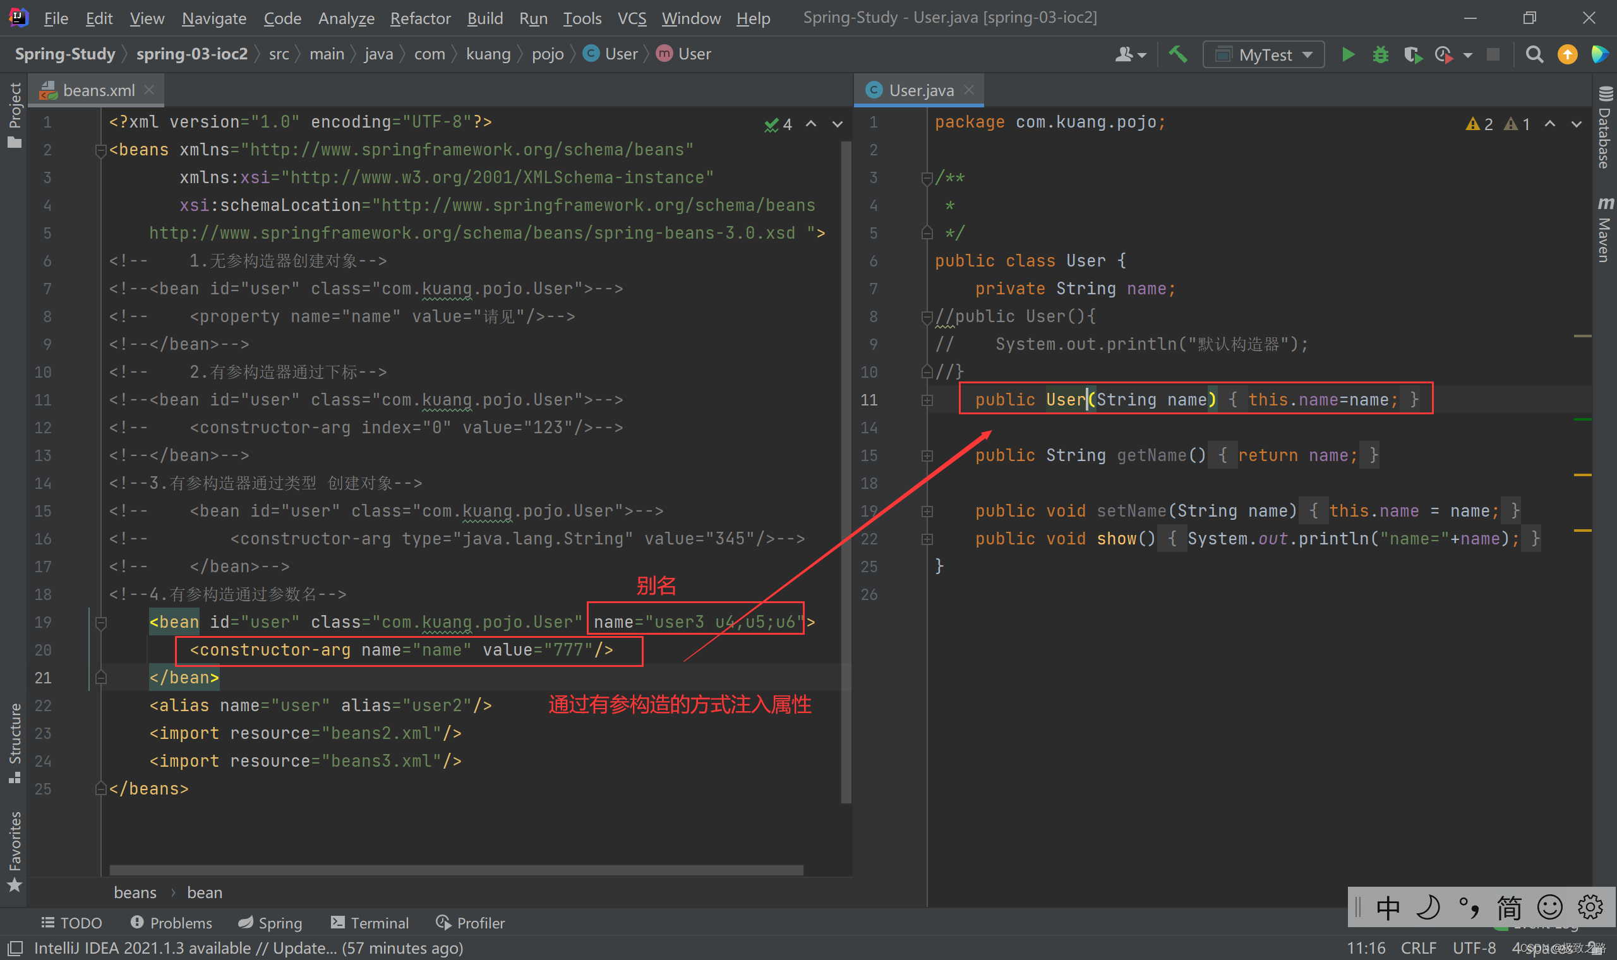Open IME emoji smiley panel
Image resolution: width=1617 pixels, height=960 pixels.
(x=1550, y=908)
